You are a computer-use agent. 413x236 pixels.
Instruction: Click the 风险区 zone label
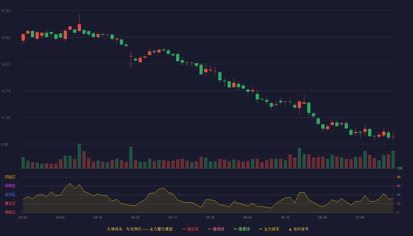click(10, 177)
